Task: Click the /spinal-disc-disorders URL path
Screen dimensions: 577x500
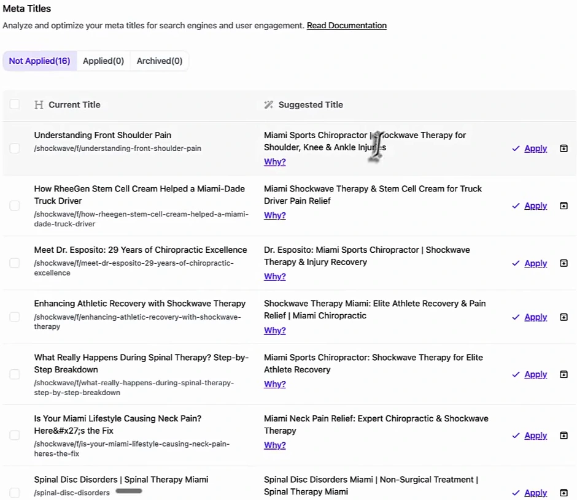Action: 72,493
